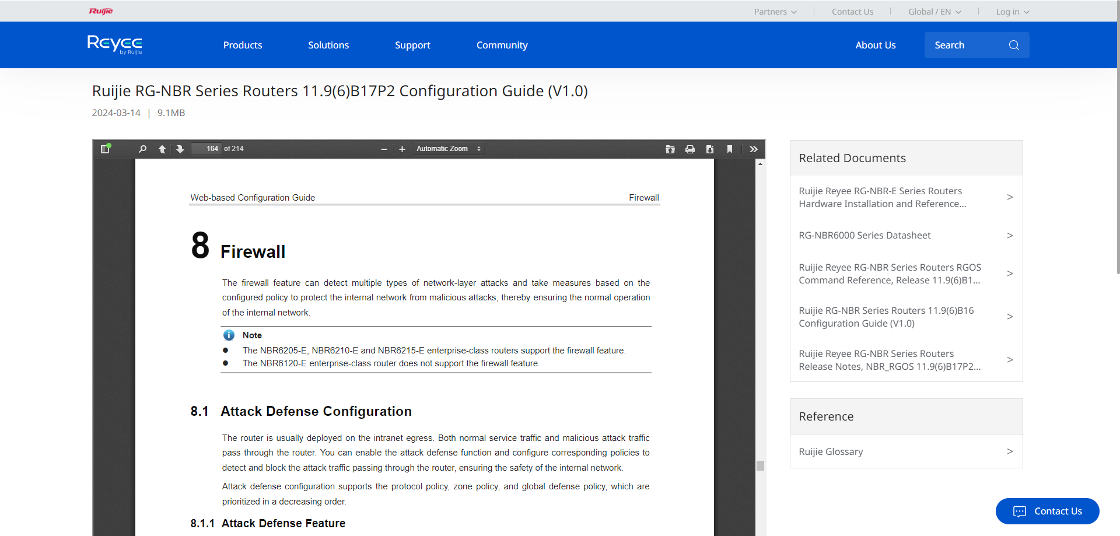Click the 'Reference' panel heading
The image size is (1120, 536).
click(x=826, y=416)
